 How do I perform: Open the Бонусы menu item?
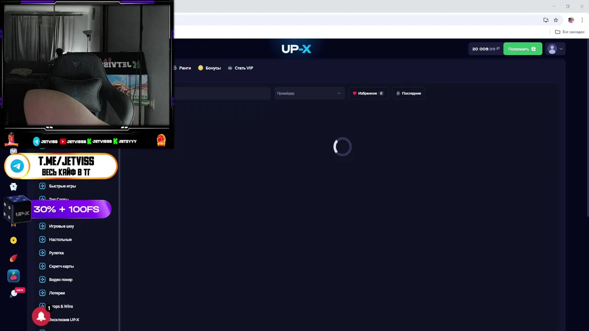[209, 68]
